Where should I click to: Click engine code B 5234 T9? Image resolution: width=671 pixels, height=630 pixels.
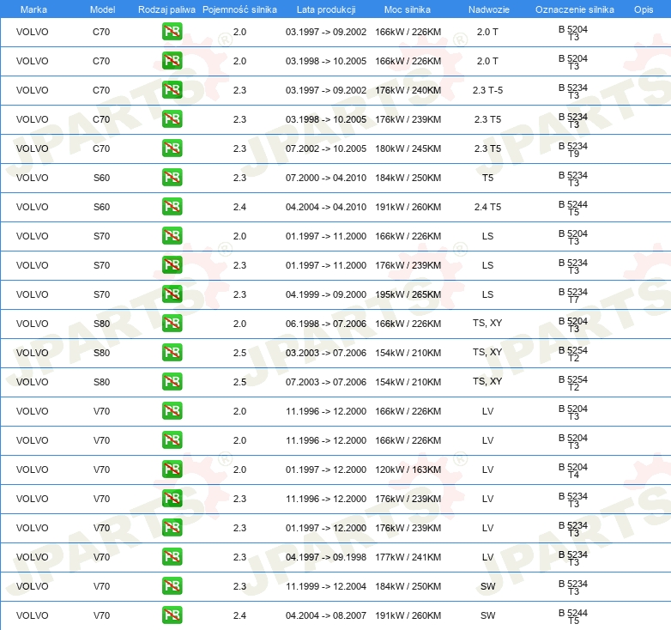[x=573, y=149]
